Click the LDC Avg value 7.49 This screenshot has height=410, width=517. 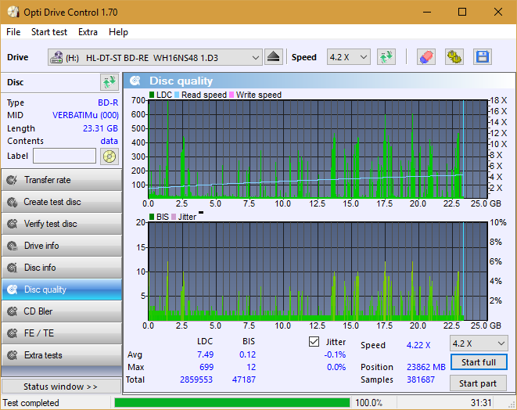[x=205, y=354]
